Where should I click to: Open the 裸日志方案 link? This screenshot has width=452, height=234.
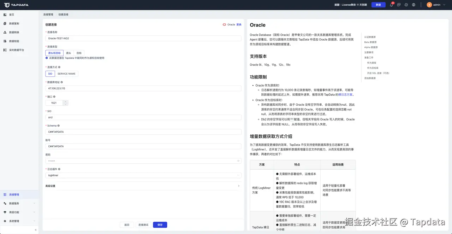345,95
